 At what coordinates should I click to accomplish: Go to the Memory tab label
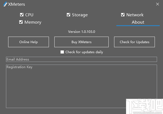[x=33, y=22]
